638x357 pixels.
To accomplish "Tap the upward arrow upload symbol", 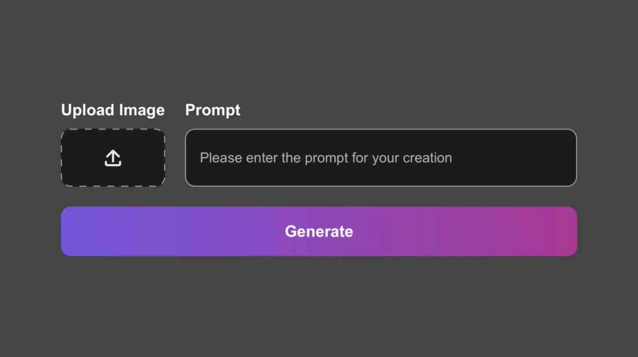I will (113, 156).
